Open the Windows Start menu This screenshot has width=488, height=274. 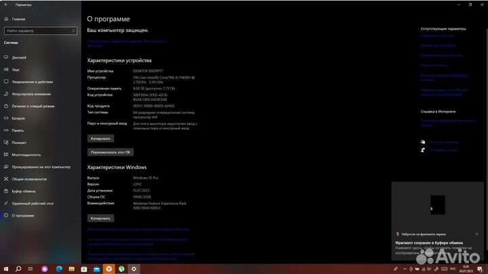(x=6, y=269)
